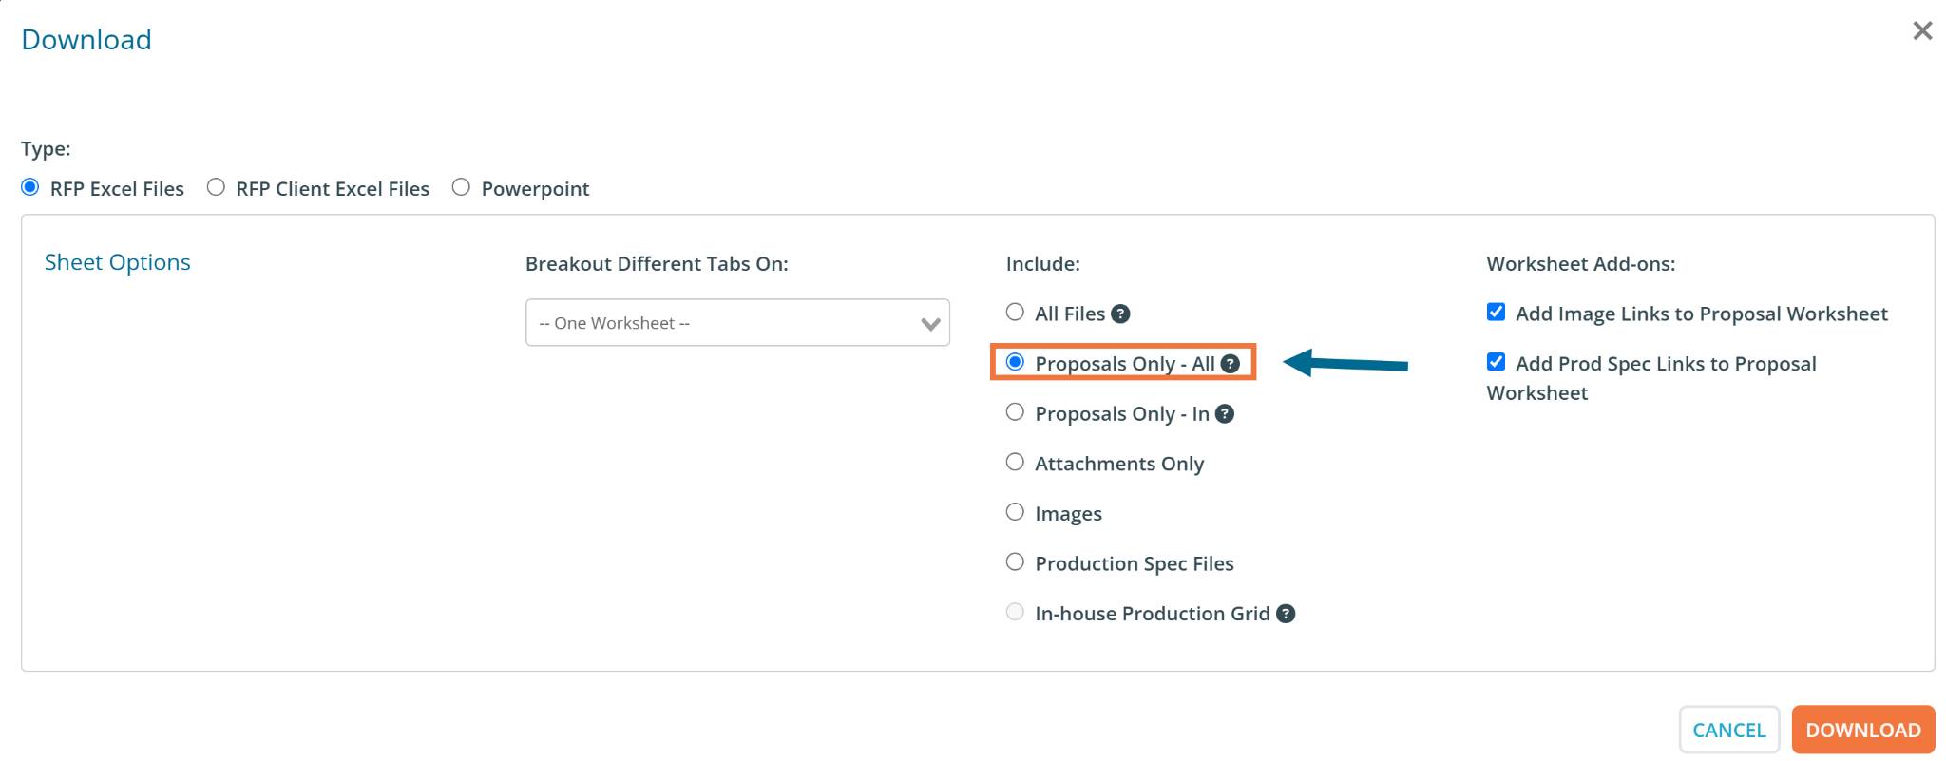Choose Proposals Only - All option
1946x761 pixels.
[x=1015, y=362]
